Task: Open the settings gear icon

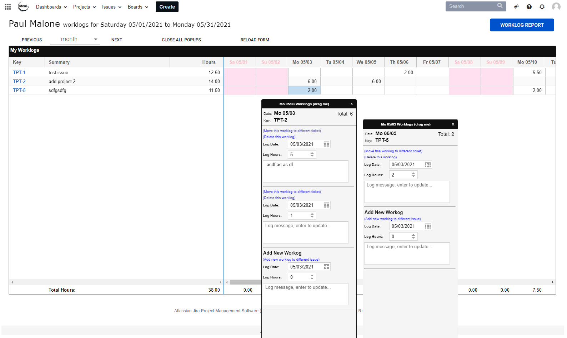Action: (x=542, y=7)
